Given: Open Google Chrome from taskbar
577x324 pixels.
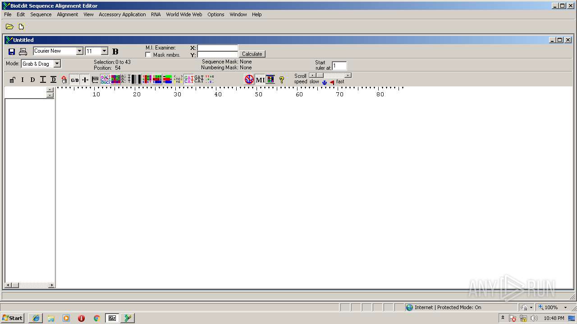Looking at the screenshot, I should click(x=96, y=318).
